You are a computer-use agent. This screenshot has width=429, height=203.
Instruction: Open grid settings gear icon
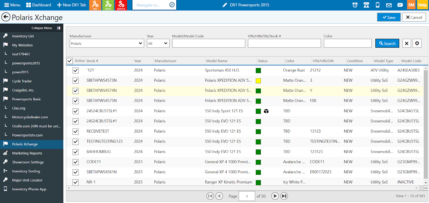click(x=417, y=43)
